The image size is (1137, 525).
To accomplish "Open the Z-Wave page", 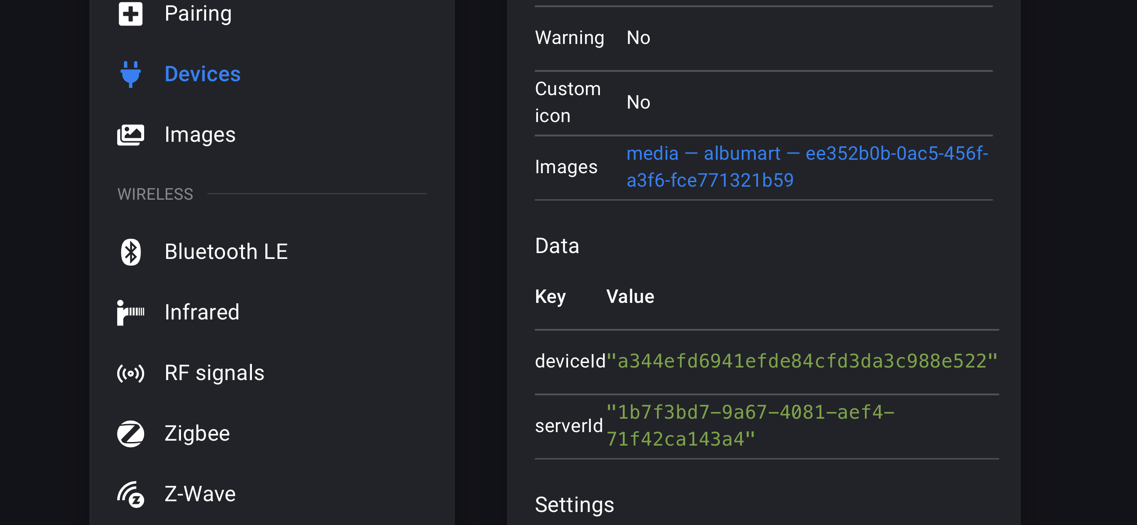I will pyautogui.click(x=200, y=494).
